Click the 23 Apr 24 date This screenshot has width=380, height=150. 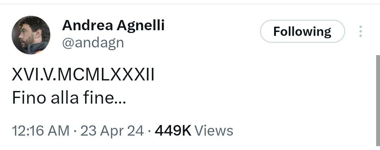[112, 131]
